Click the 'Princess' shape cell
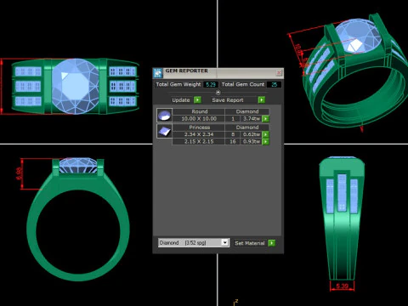Viewport: 408px width, 306px height. pyautogui.click(x=199, y=127)
